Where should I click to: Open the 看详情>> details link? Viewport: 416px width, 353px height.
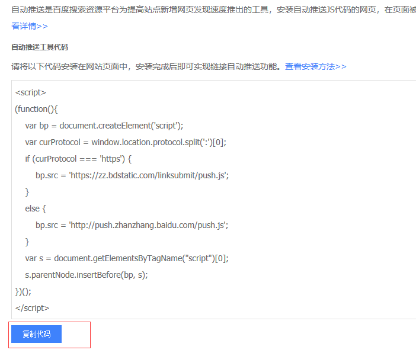30,26
